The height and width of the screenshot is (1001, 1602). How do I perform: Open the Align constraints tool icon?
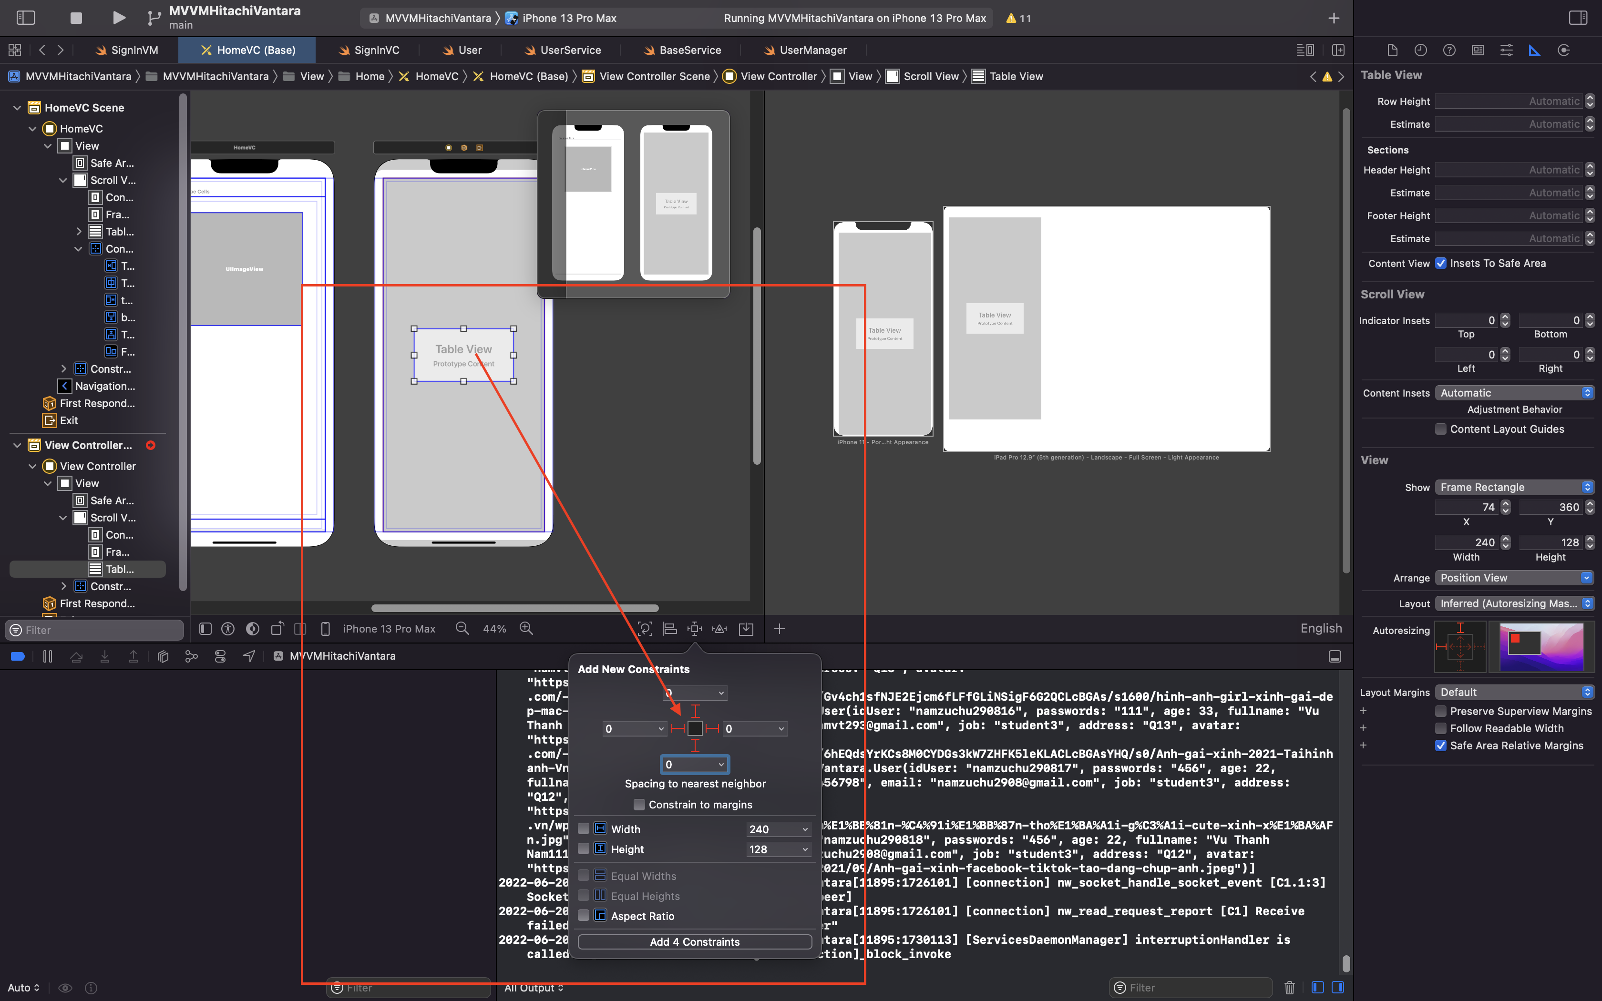click(x=670, y=628)
